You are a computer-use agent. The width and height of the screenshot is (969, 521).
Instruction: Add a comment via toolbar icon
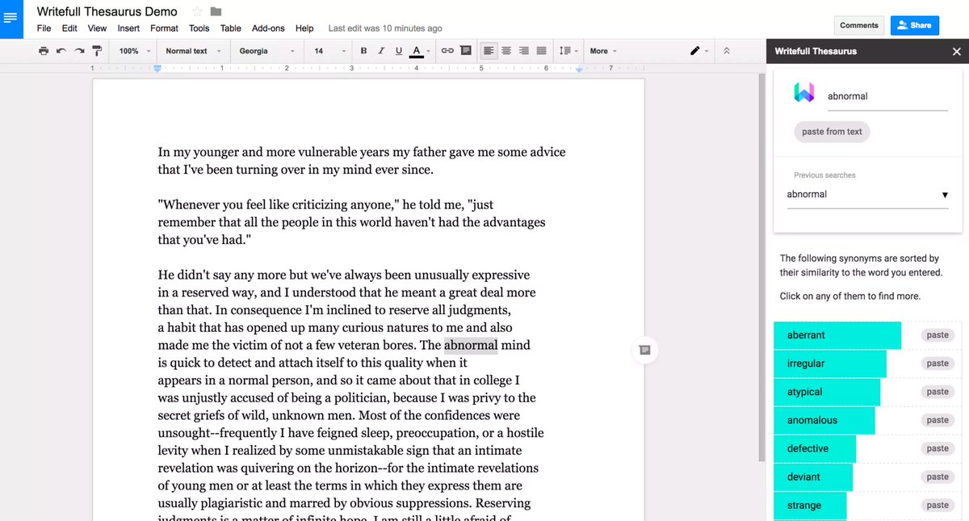(x=465, y=51)
